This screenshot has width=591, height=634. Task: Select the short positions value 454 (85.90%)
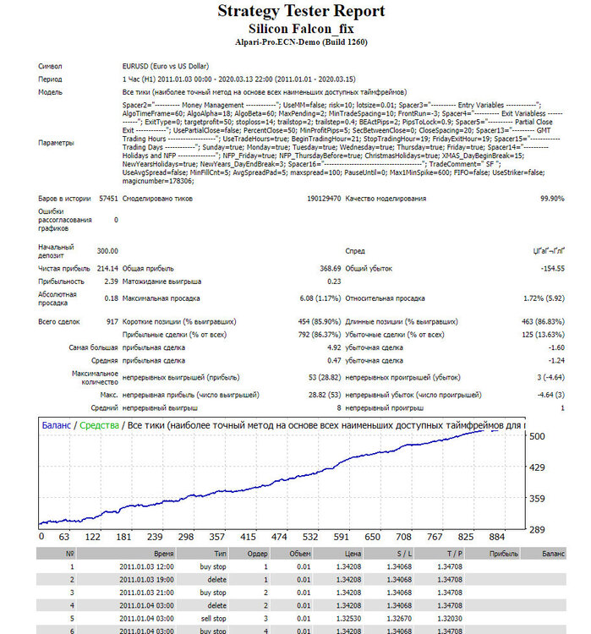pos(319,322)
